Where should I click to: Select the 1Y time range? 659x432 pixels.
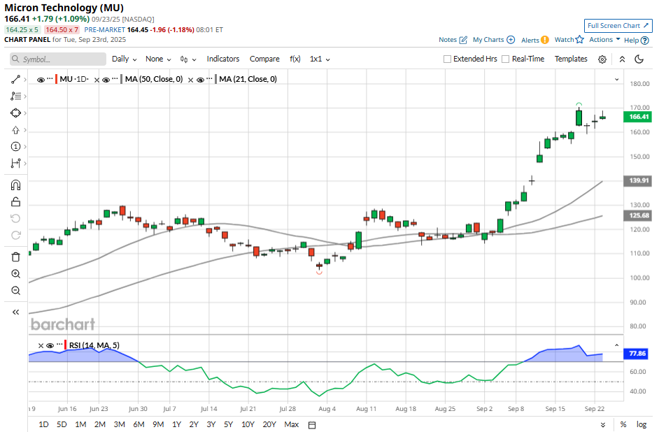point(176,424)
